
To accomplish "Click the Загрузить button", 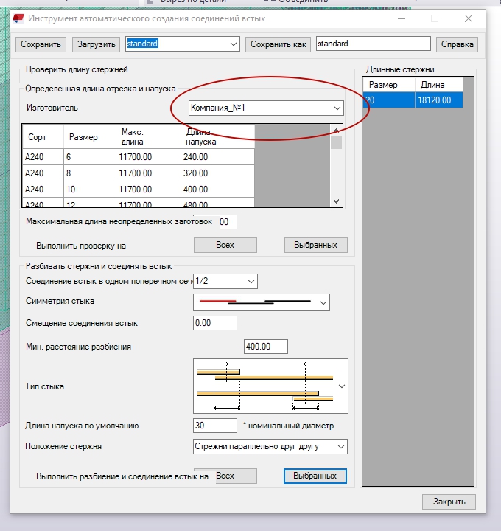I will coord(97,44).
